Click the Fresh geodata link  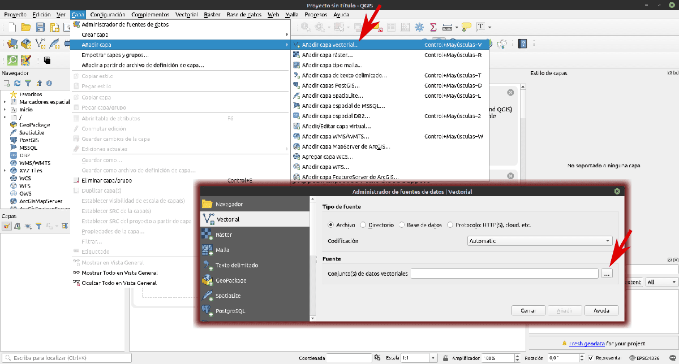point(587,343)
